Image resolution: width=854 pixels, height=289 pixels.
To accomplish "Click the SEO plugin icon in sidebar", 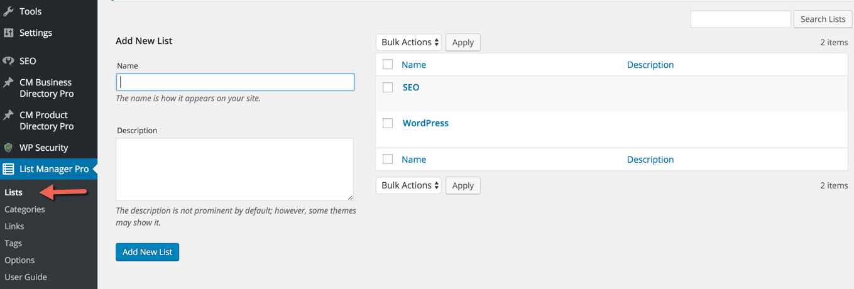I will 8,61.
